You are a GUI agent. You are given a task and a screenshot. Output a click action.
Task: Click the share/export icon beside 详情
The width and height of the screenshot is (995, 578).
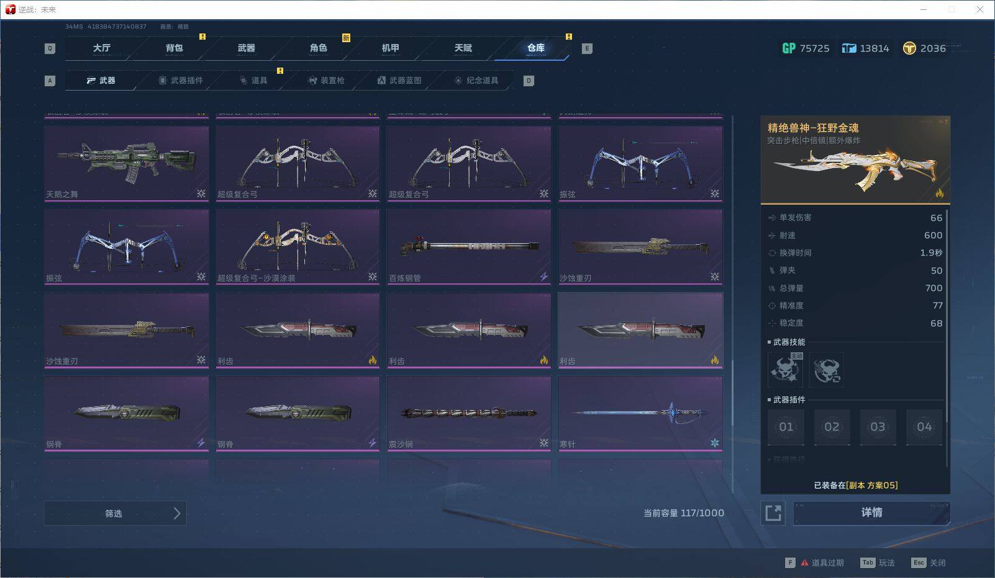[773, 513]
